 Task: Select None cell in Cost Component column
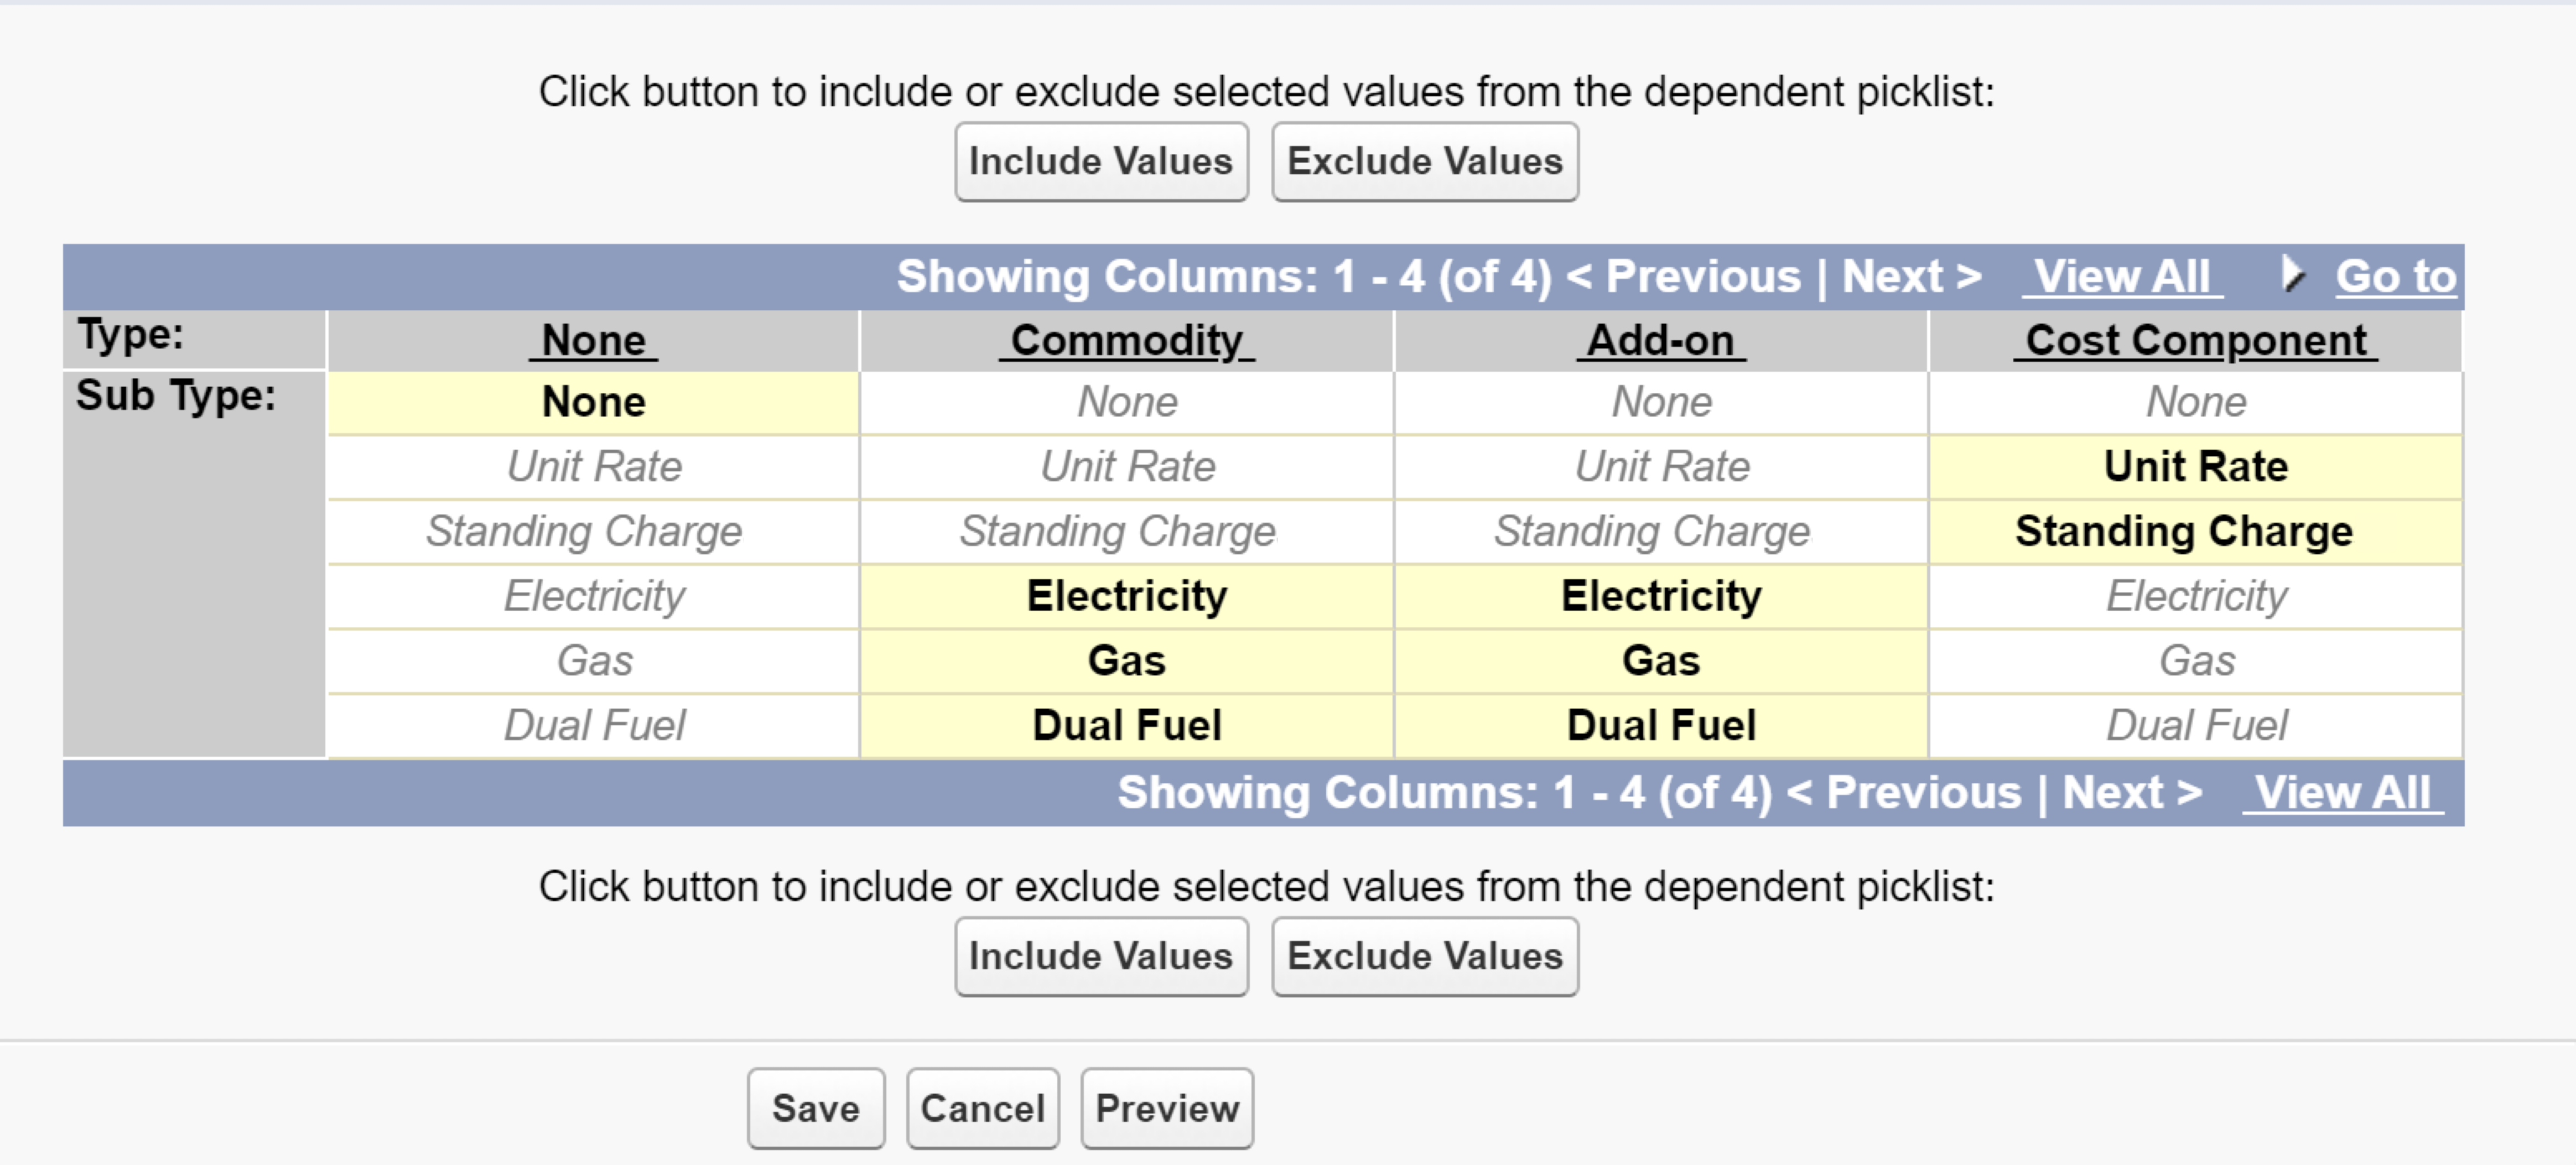pos(2196,403)
